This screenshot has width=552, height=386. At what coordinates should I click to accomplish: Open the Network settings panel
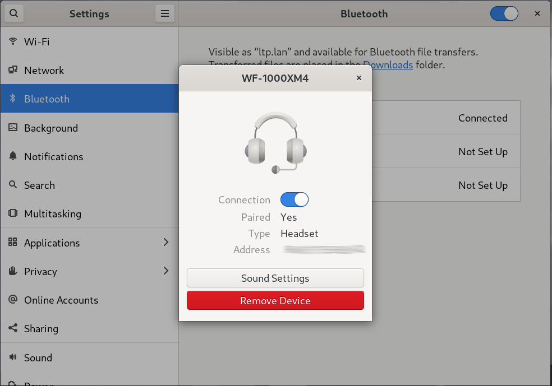(89, 70)
